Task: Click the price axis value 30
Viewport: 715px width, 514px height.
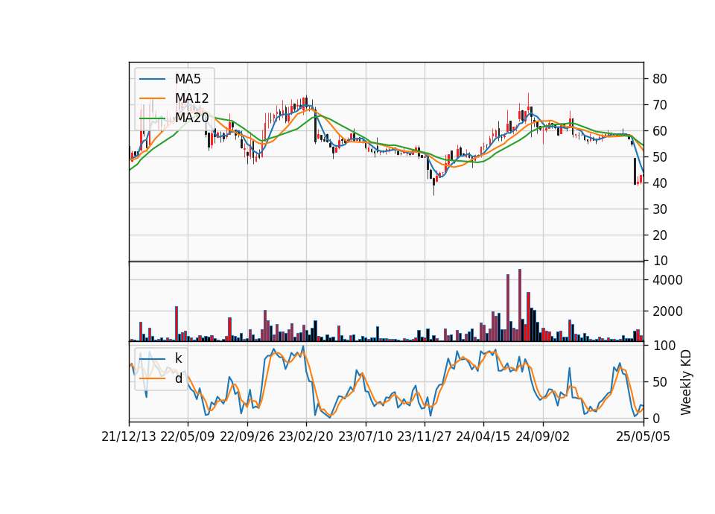Action: (659, 209)
